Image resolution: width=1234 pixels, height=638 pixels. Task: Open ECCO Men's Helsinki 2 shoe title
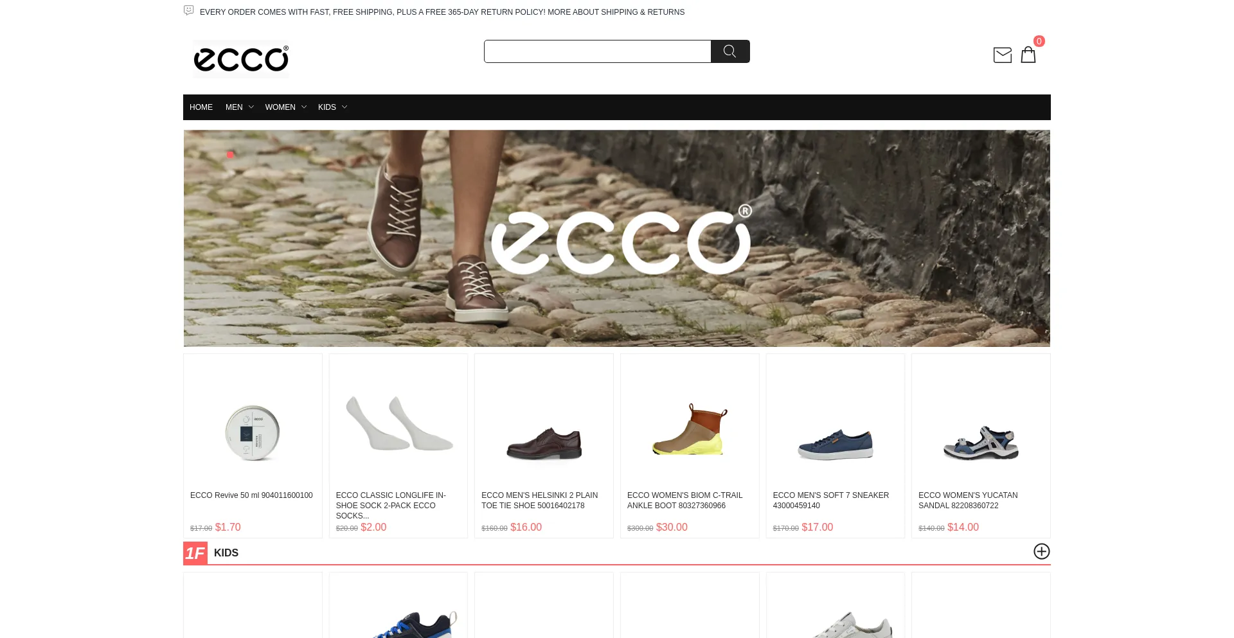pos(539,501)
